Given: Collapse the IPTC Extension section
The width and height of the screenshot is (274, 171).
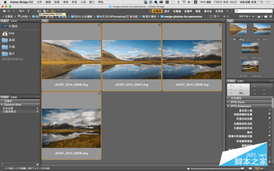Looking at the screenshot, I should pos(228,106).
